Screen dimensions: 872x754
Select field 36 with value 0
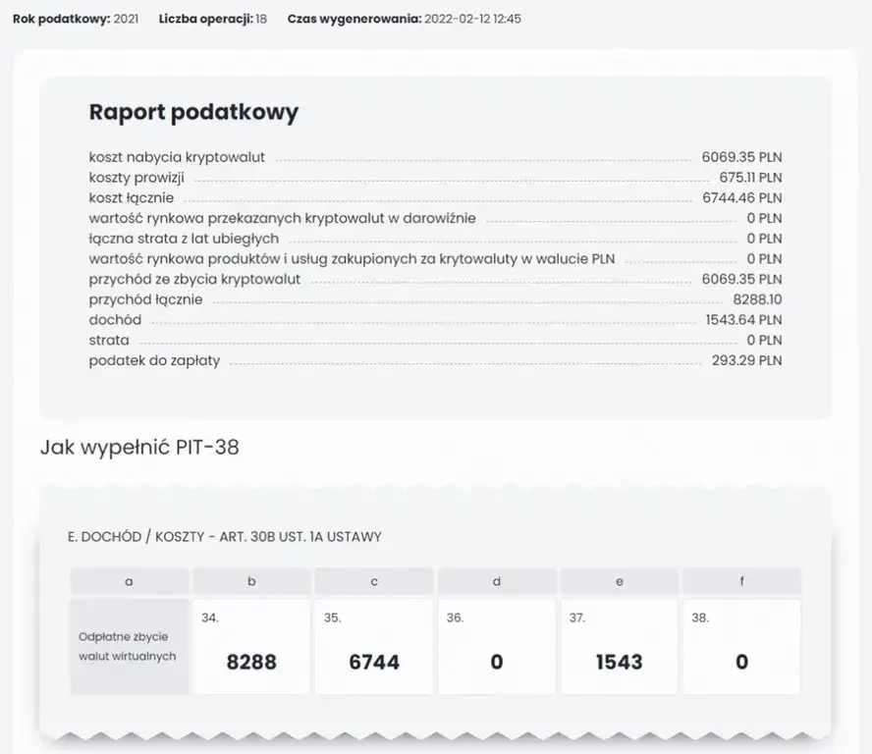(497, 648)
